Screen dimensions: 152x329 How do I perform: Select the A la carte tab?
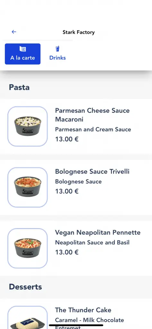pyautogui.click(x=23, y=54)
